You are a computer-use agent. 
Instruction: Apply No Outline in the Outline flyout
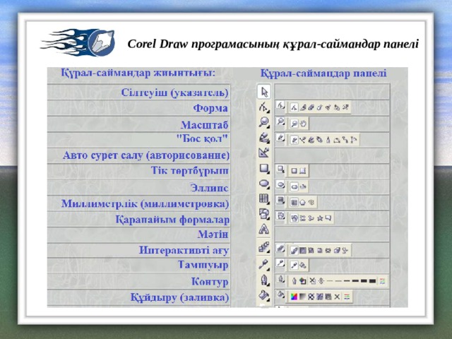(x=312, y=281)
